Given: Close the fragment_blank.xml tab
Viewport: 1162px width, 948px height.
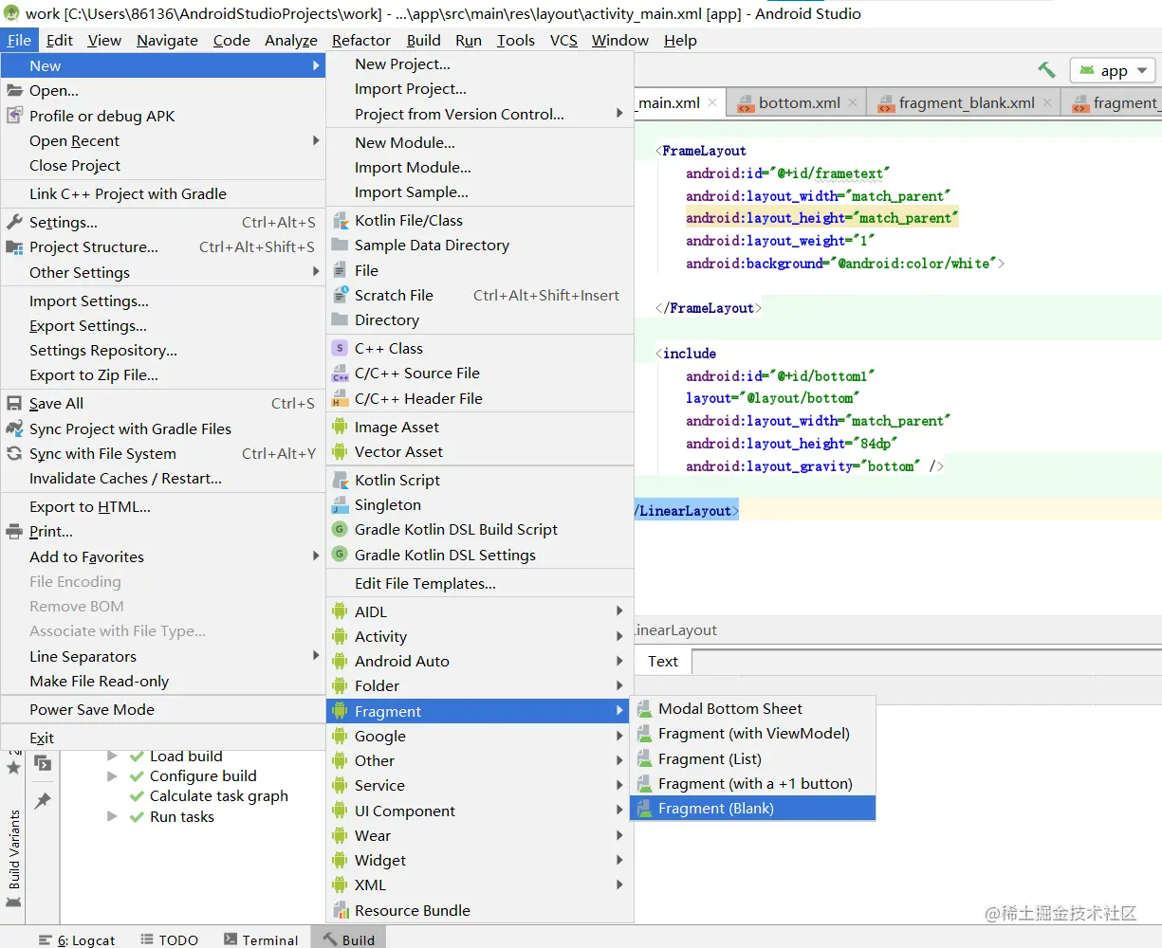Looking at the screenshot, I should pyautogui.click(x=1047, y=102).
